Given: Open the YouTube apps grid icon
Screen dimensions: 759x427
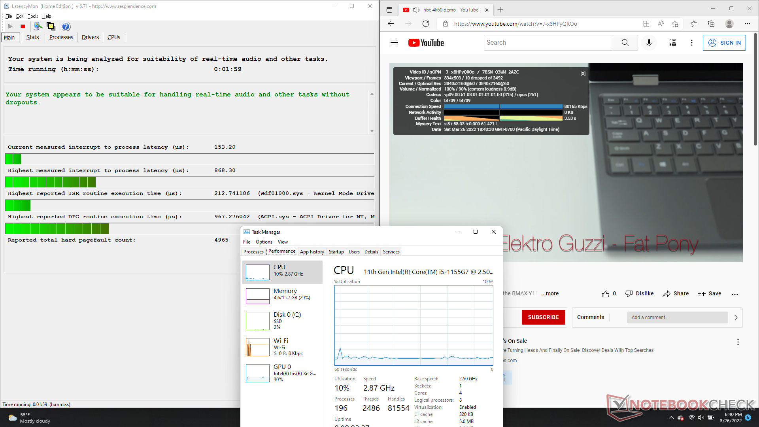Looking at the screenshot, I should (672, 43).
